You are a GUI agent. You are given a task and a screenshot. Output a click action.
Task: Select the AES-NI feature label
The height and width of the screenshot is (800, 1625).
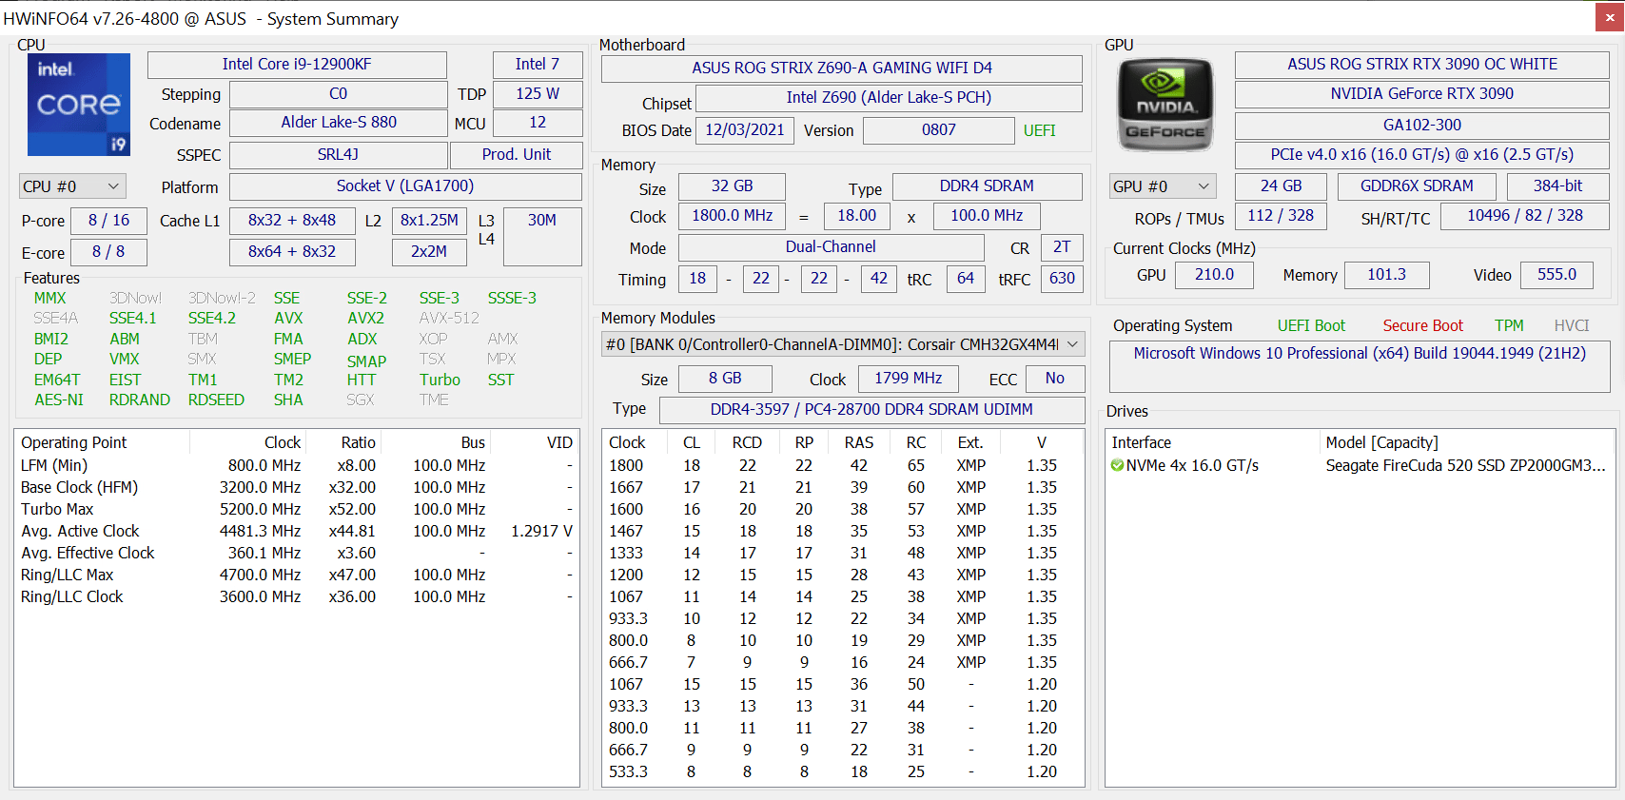(x=59, y=400)
